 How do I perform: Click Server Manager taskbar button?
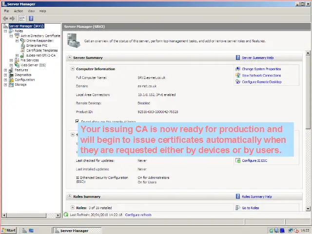click(78, 231)
